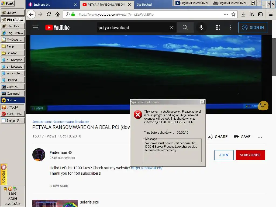Open more actions dots beside SAVE
This screenshot has width=276, height=207.
click(260, 137)
